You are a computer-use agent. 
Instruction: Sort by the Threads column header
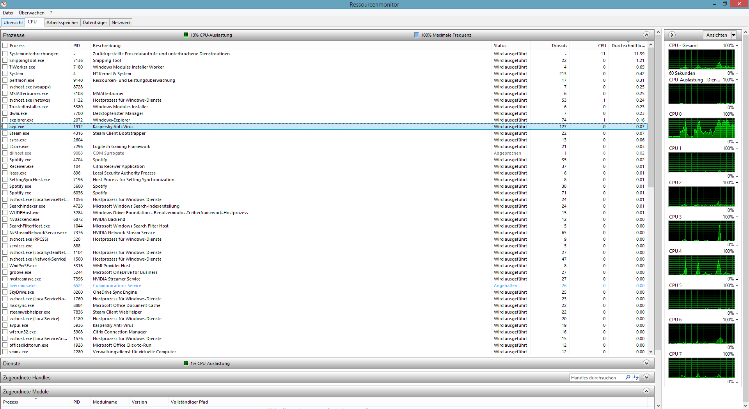(550, 46)
